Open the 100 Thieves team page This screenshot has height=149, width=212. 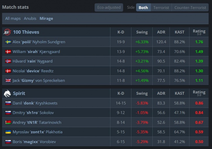point(26,32)
